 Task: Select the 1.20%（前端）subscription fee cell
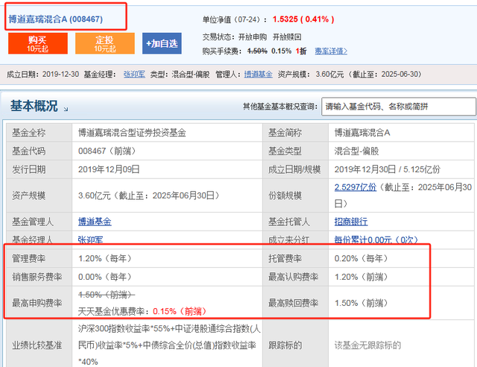[x=401, y=277]
